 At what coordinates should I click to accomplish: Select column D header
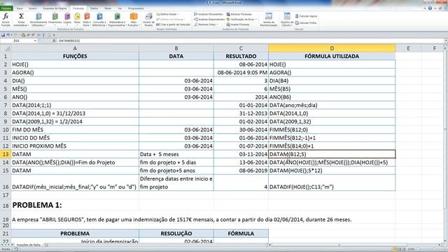(332, 48)
